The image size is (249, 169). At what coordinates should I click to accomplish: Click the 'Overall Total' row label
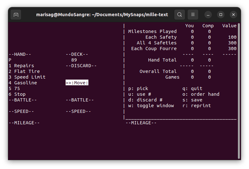pos(158,72)
